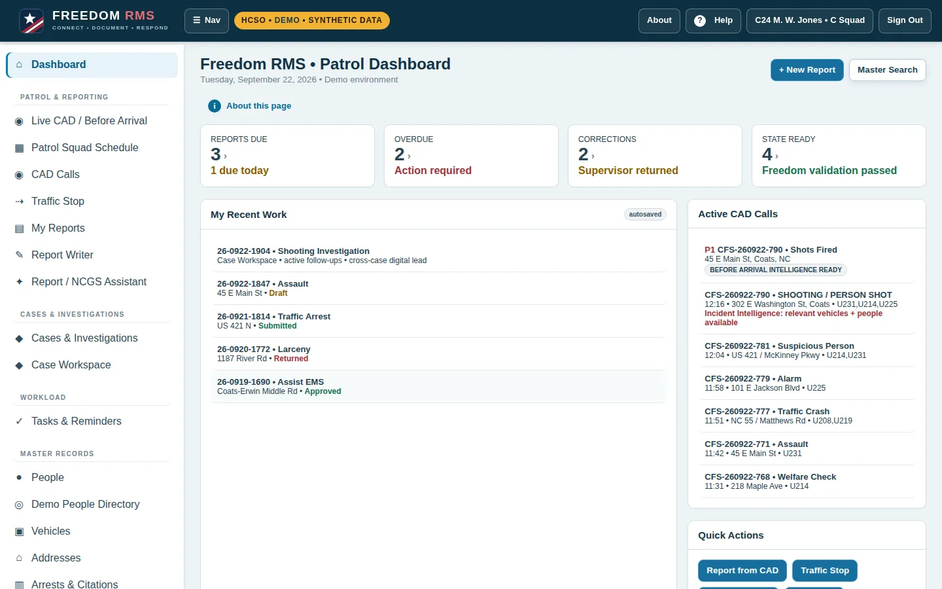Click the Dashboard home icon in sidebar
Viewport: 942px width, 589px height.
(x=19, y=65)
